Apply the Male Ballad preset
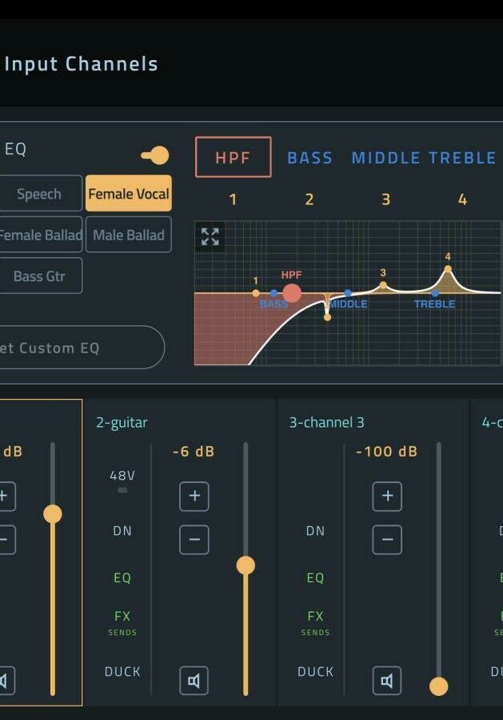This screenshot has width=503, height=720. pos(128,235)
